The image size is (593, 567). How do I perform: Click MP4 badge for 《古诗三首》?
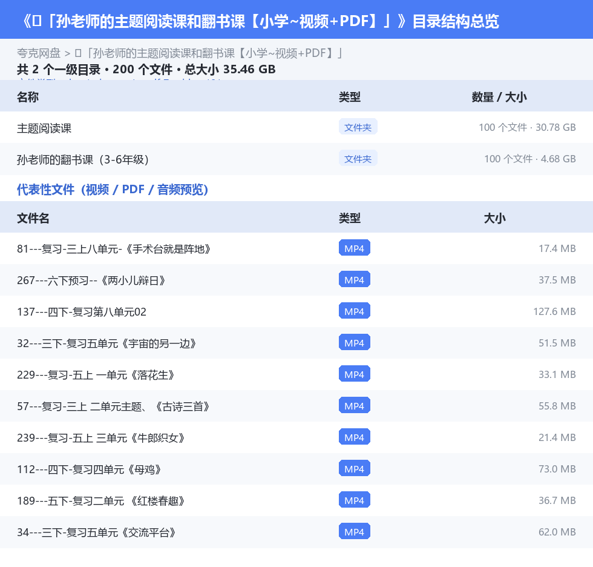(x=355, y=405)
